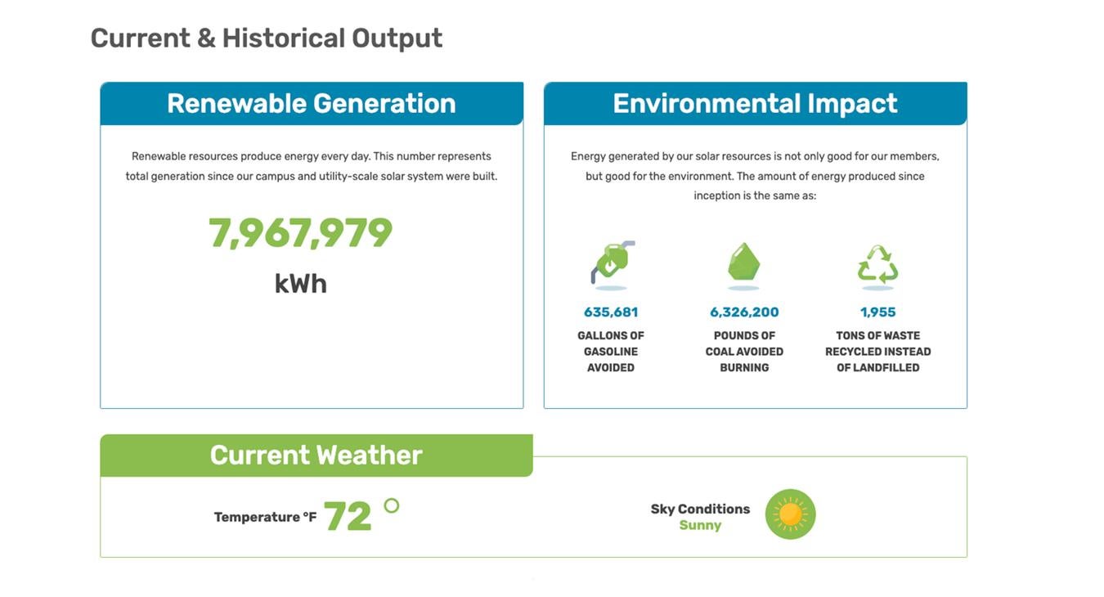Click the 635,681 gallons value
This screenshot has width=1104, height=597.
pyautogui.click(x=611, y=312)
